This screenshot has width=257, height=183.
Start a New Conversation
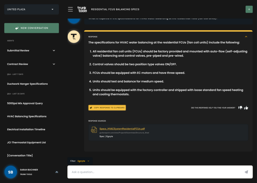[32, 28]
